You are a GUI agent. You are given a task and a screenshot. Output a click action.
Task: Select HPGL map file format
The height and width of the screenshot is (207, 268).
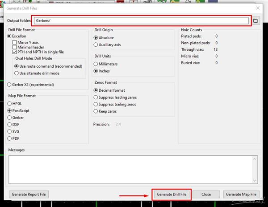tap(10, 103)
